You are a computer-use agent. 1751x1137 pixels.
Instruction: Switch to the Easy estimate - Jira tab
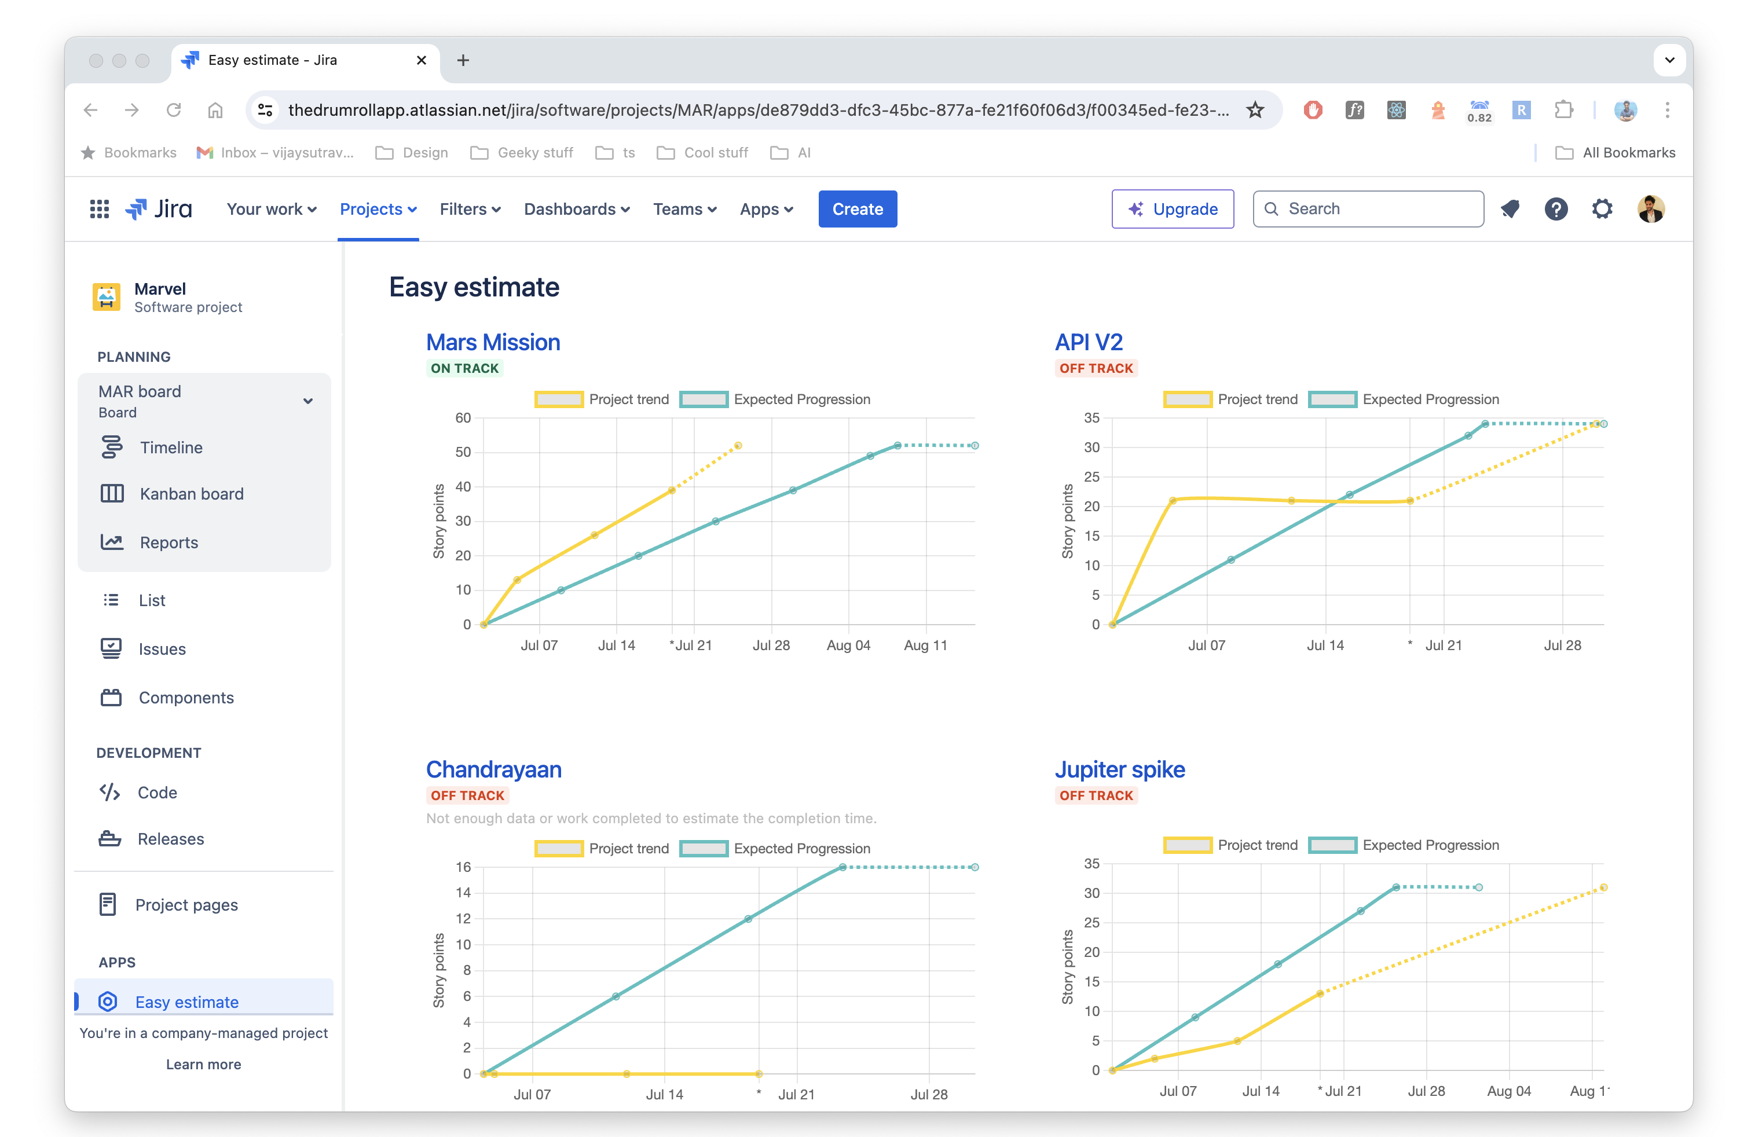[305, 60]
